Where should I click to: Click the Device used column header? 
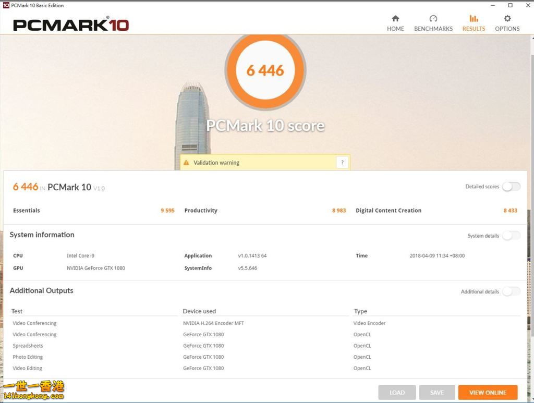click(x=199, y=311)
